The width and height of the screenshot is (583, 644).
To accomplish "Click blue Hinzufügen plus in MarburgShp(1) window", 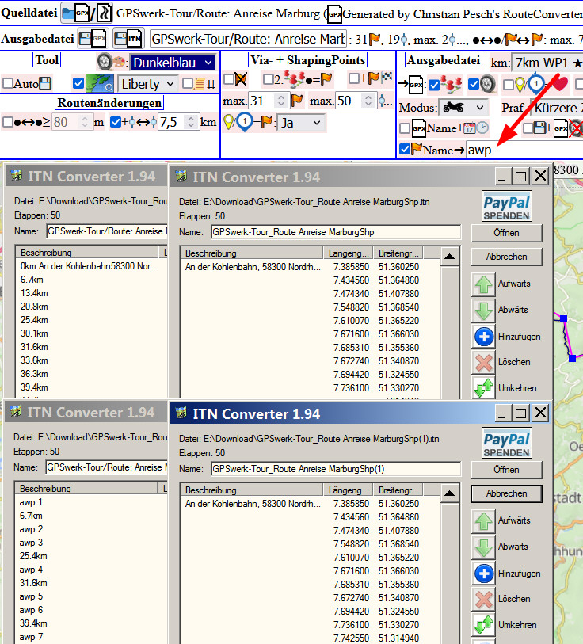I will tap(483, 573).
